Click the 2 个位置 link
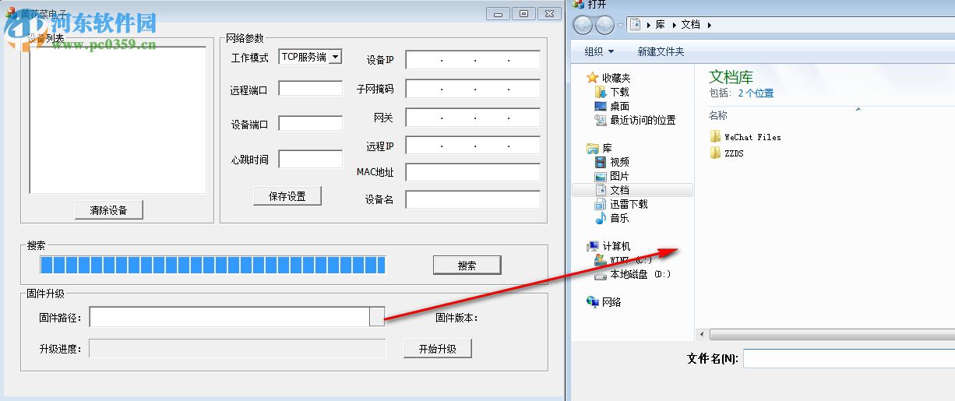 [x=756, y=93]
